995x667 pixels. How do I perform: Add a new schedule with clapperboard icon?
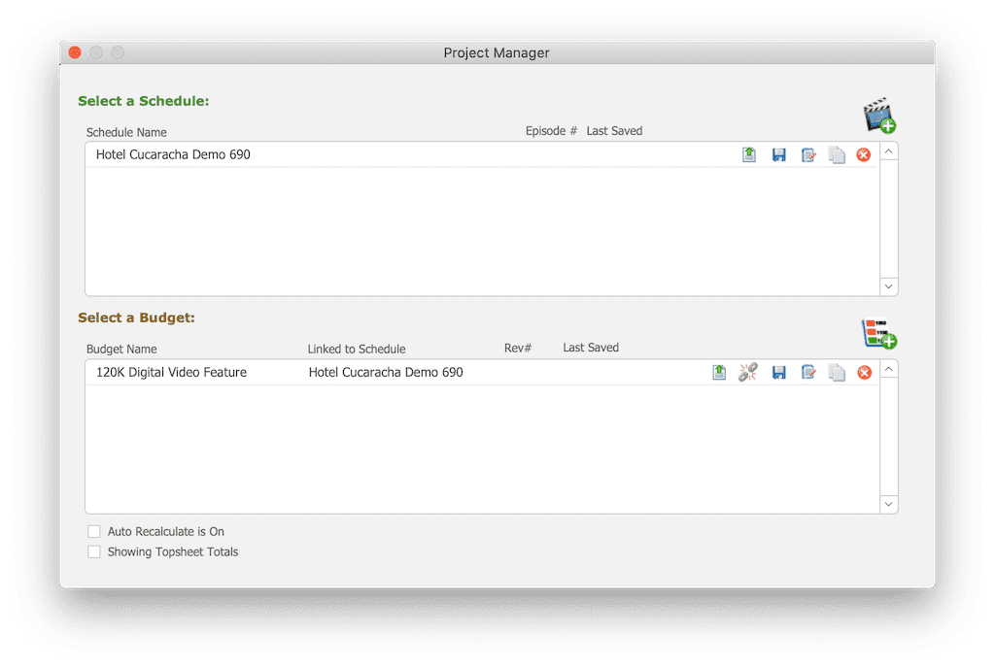pos(878,116)
